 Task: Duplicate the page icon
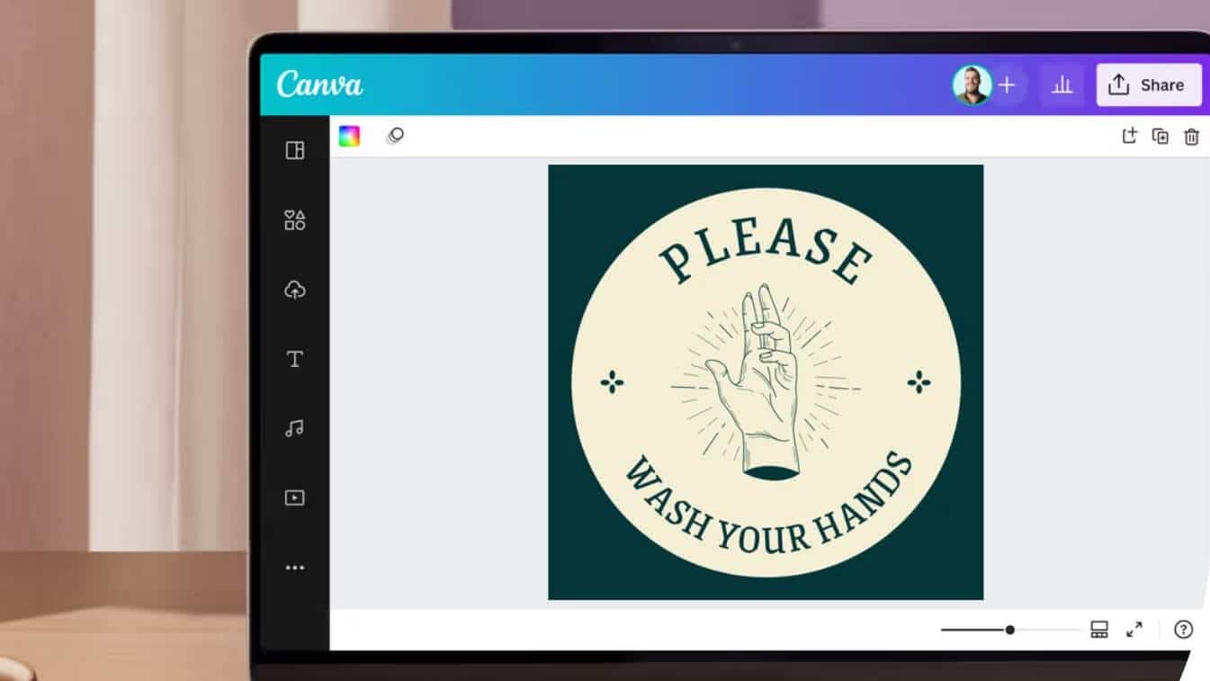tap(1161, 137)
